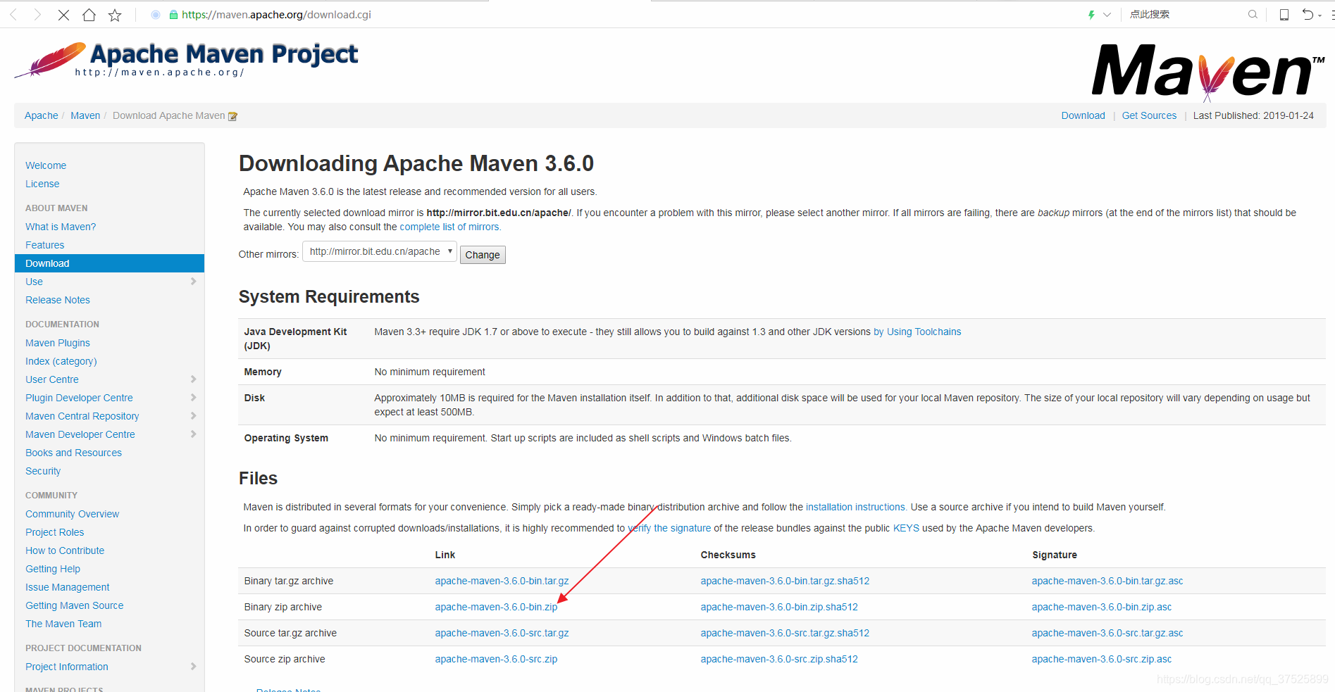Open Issue Management sidebar link
The width and height of the screenshot is (1335, 692).
coord(68,587)
